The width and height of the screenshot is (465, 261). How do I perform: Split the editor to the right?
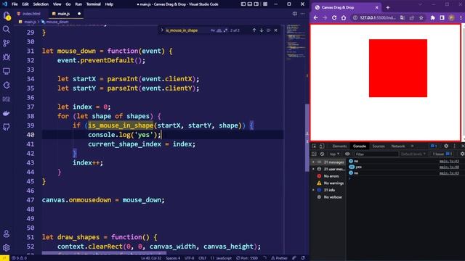tap(294, 14)
